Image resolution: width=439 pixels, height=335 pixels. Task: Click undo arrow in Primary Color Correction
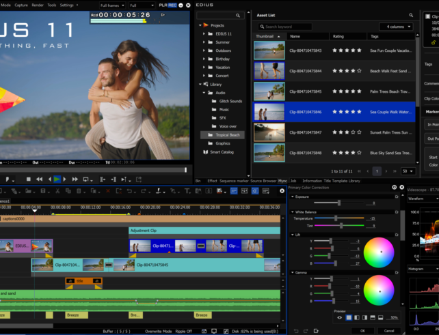tap(295, 331)
